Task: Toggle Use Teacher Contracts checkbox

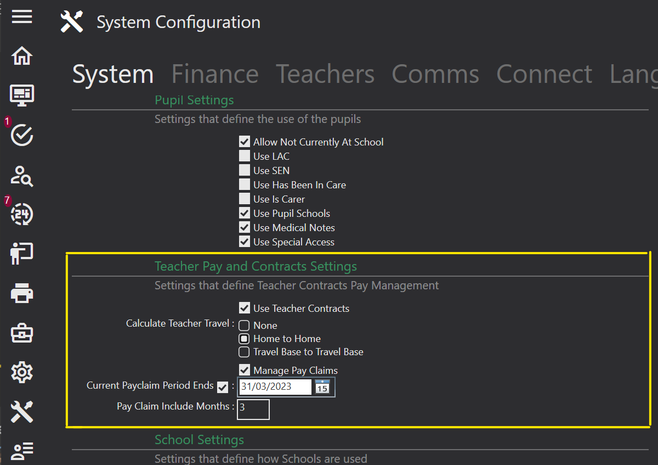Action: pyautogui.click(x=245, y=308)
